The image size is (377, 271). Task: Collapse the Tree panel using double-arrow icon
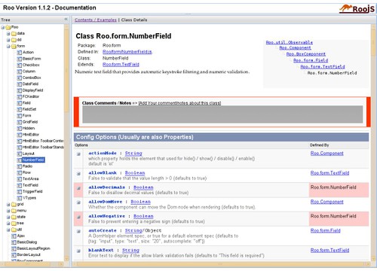click(x=66, y=20)
